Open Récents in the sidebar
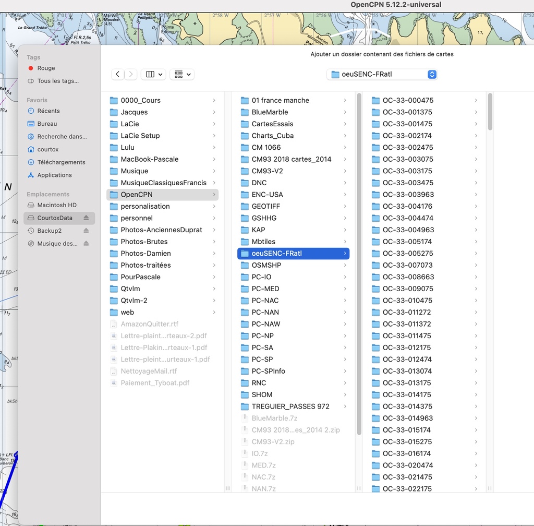Screen dimensions: 534x526 (48, 111)
